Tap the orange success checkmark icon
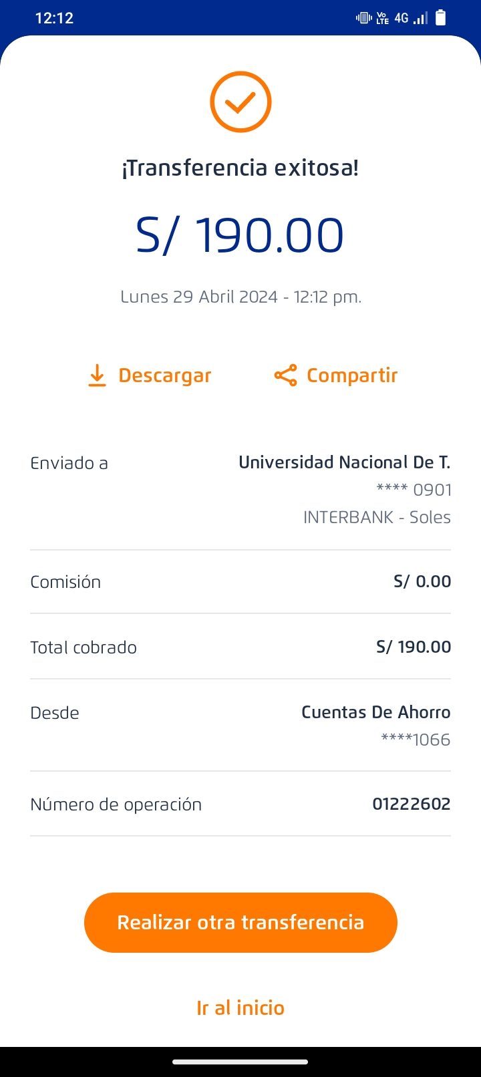This screenshot has width=481, height=1077. pyautogui.click(x=240, y=102)
